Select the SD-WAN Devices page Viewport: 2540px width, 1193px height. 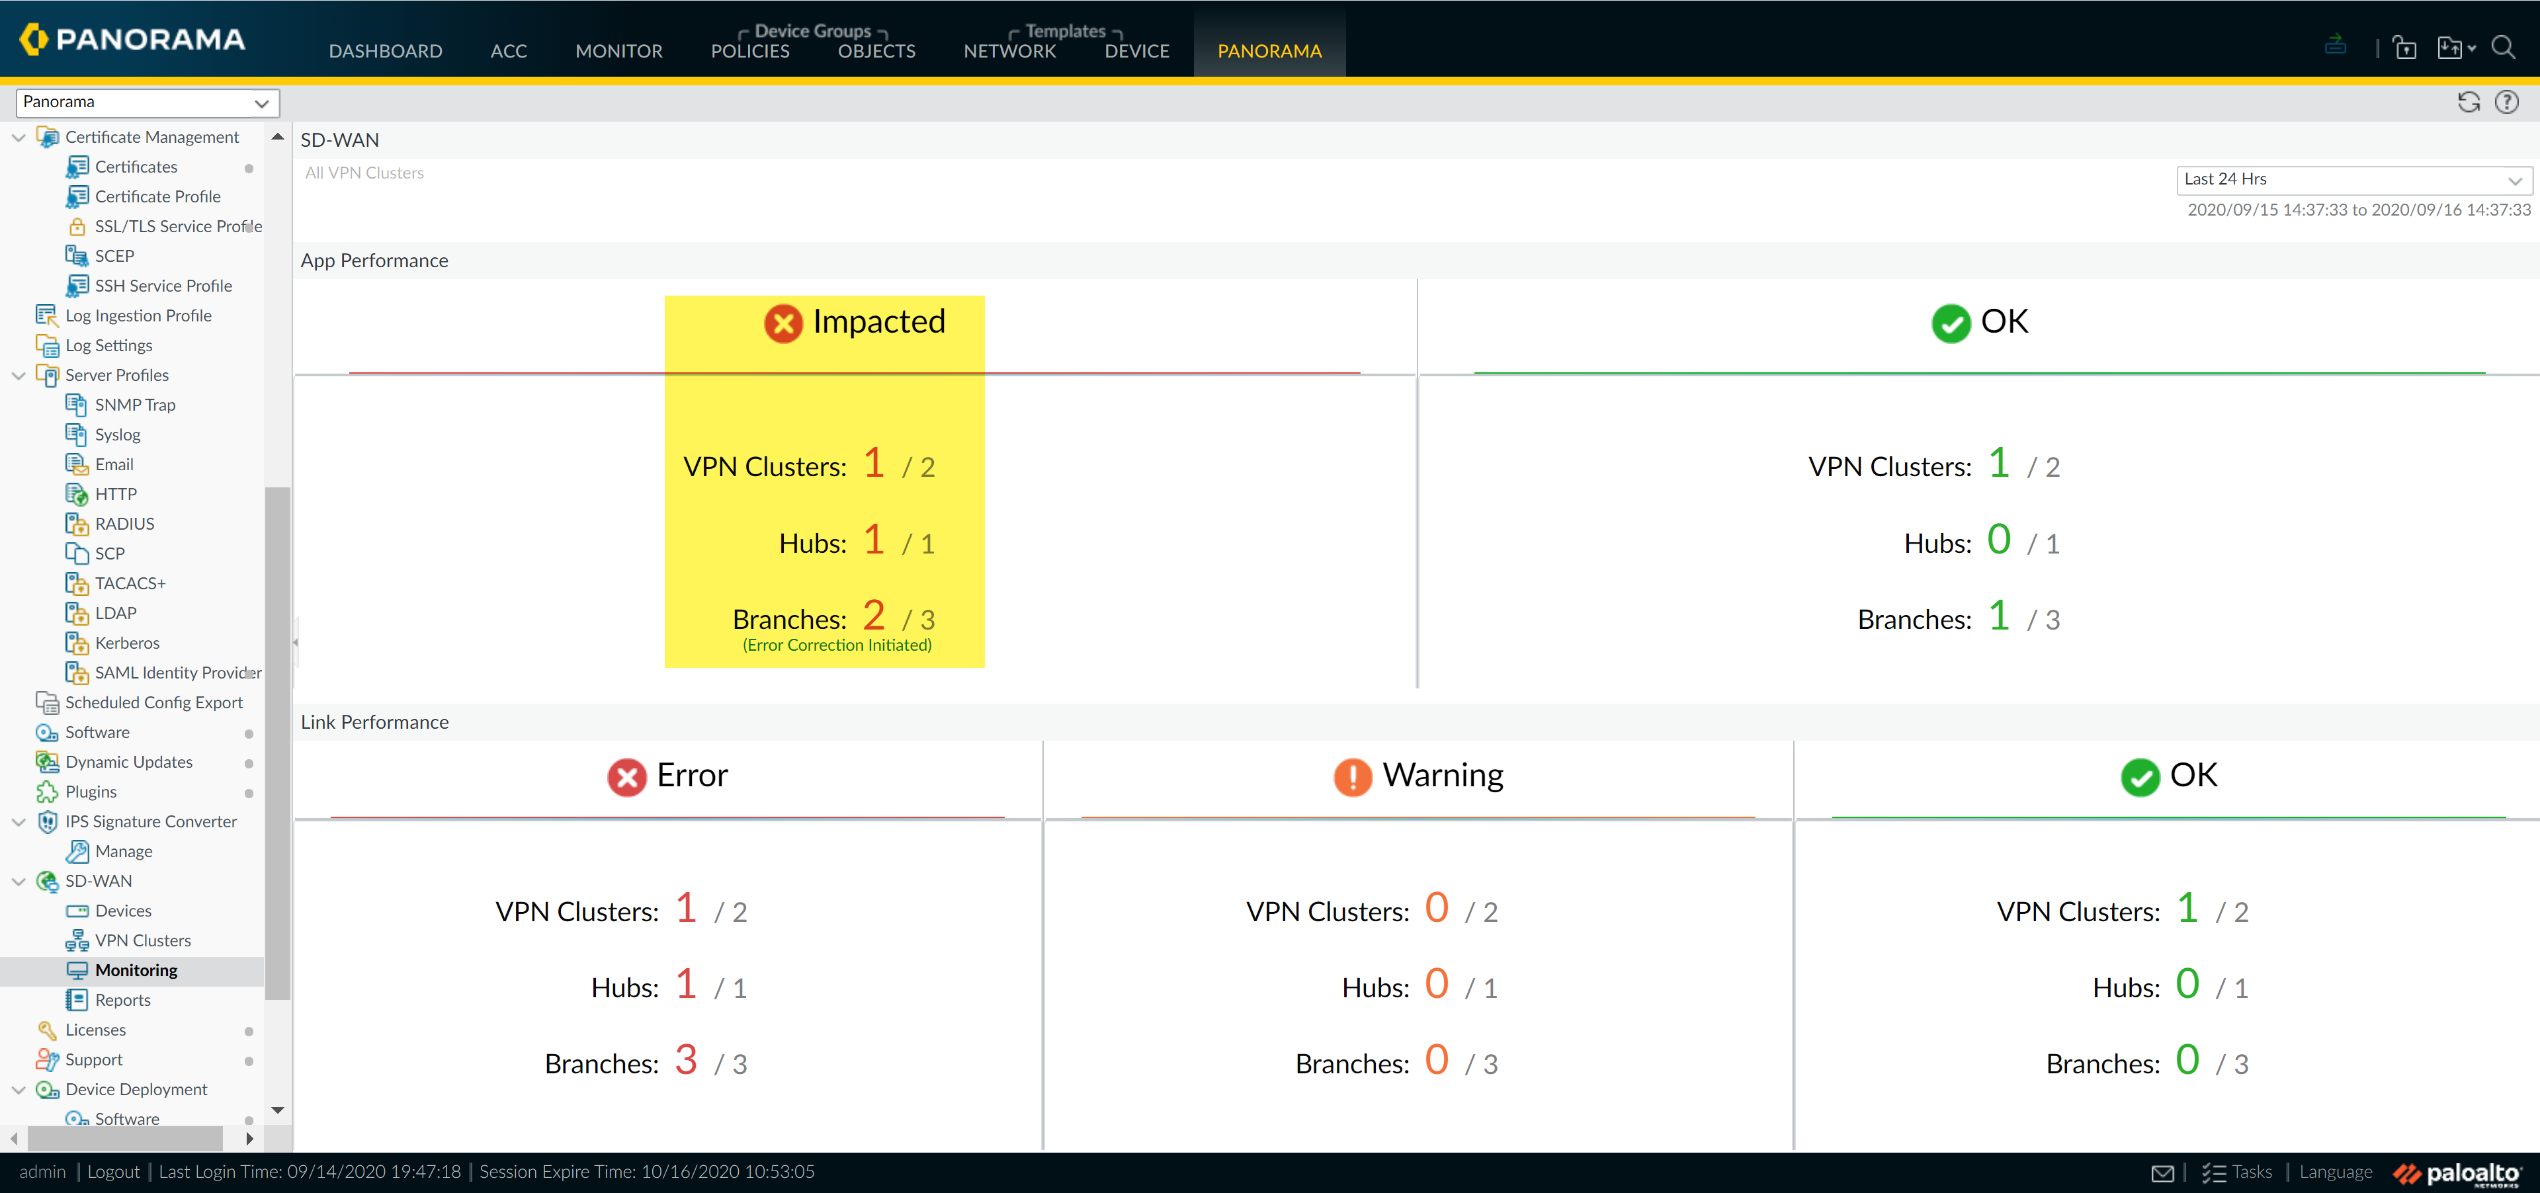tap(122, 910)
